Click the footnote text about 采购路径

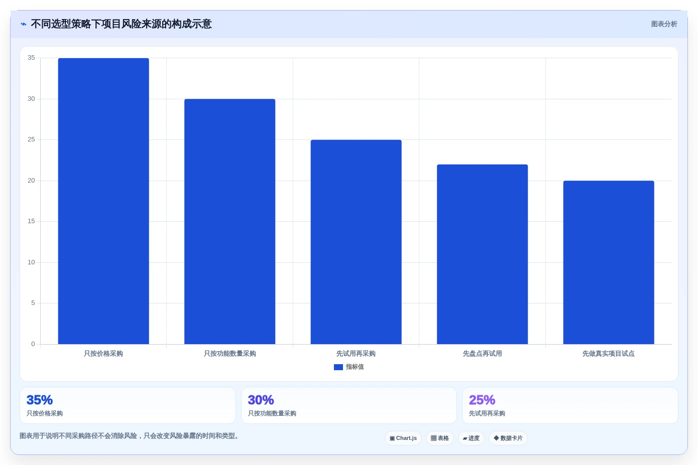click(129, 436)
